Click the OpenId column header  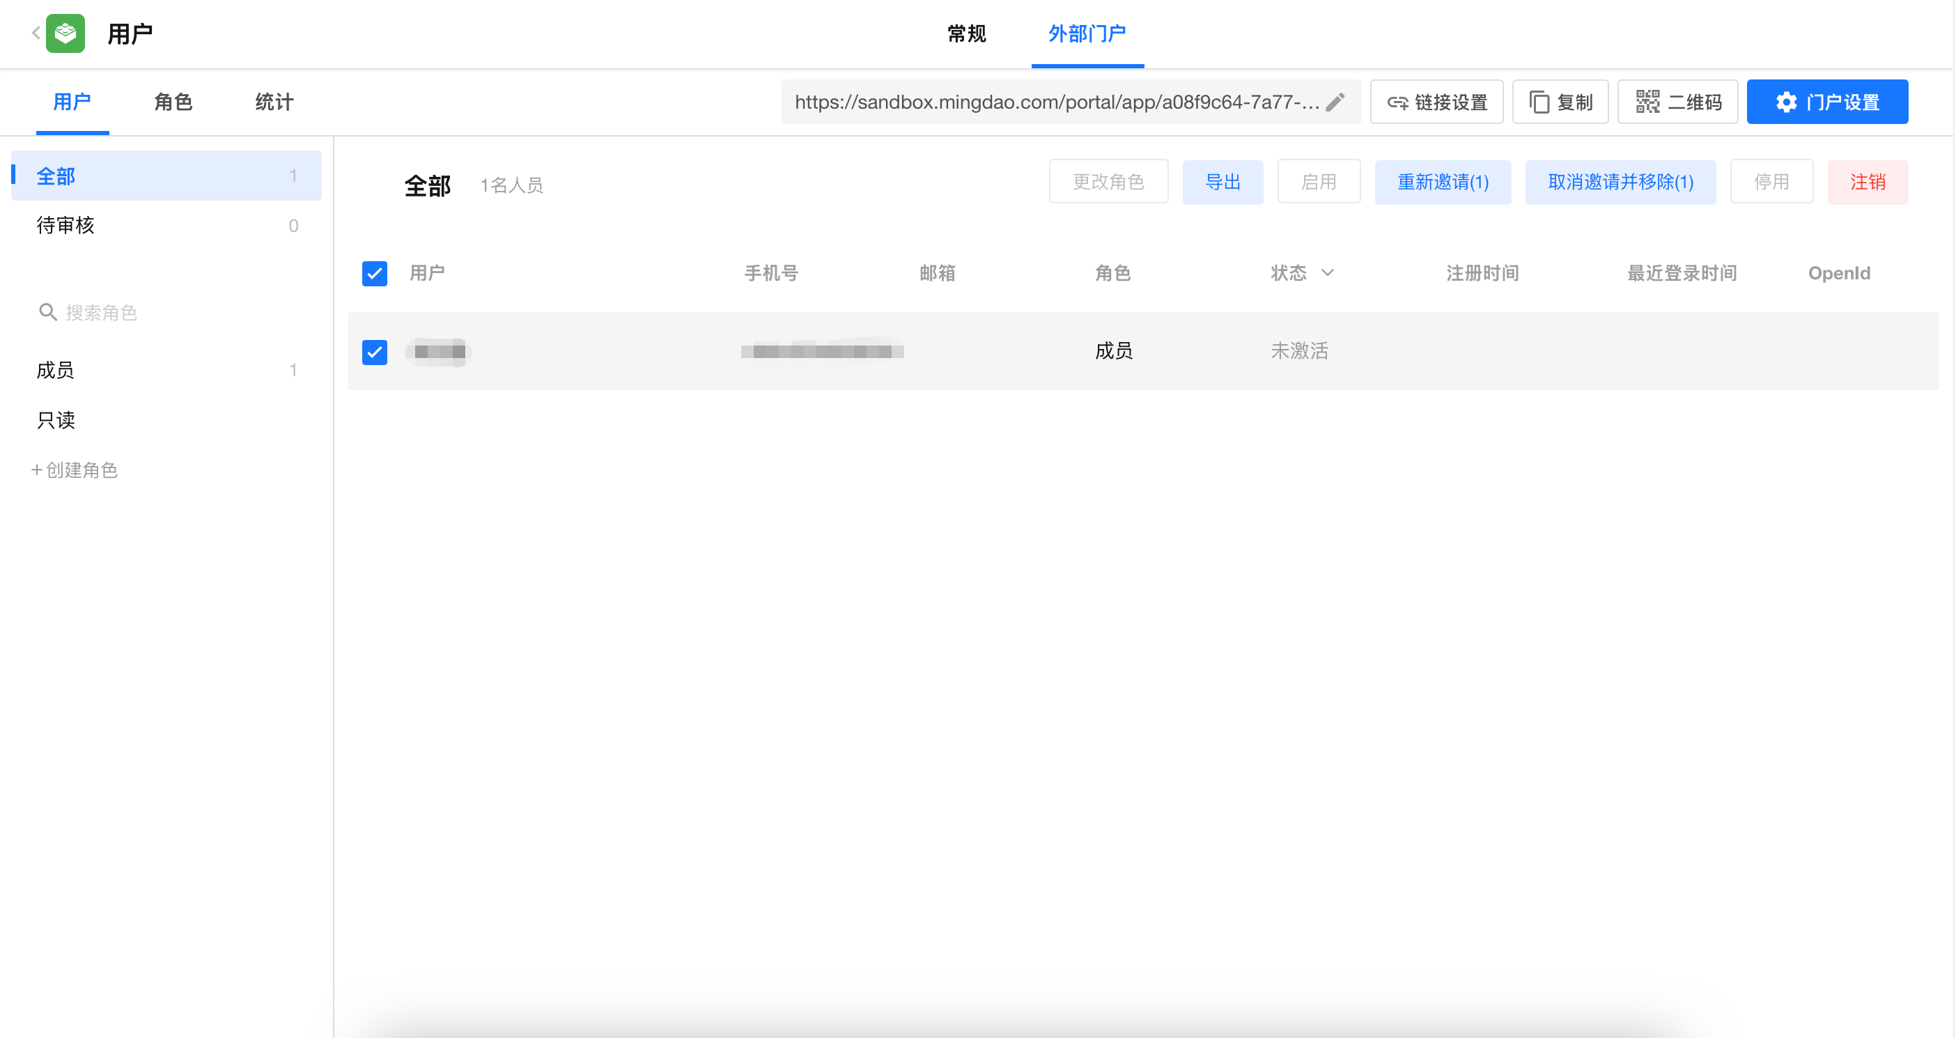(1838, 272)
